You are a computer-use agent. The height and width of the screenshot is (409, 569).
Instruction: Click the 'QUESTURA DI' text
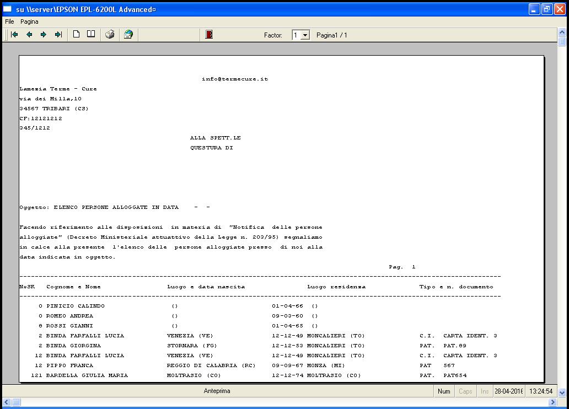coord(212,148)
